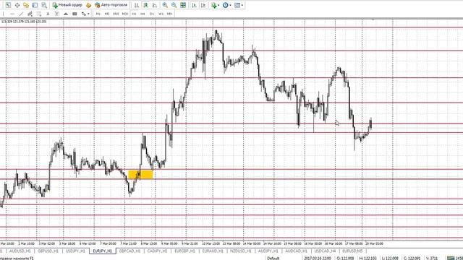Open the Indicators list icon
This screenshot has width=463, height=260.
coord(214,5)
